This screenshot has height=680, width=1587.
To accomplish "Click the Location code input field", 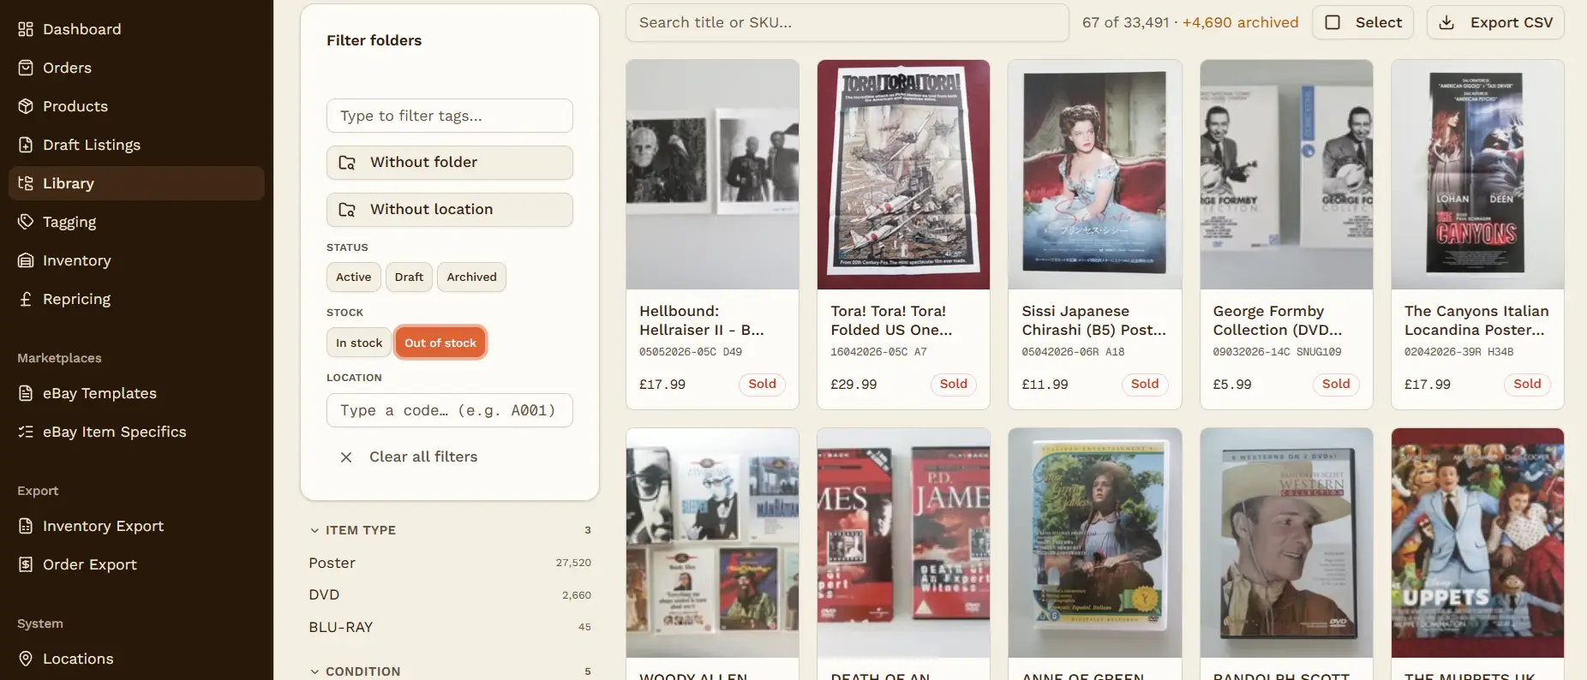I will click(449, 410).
